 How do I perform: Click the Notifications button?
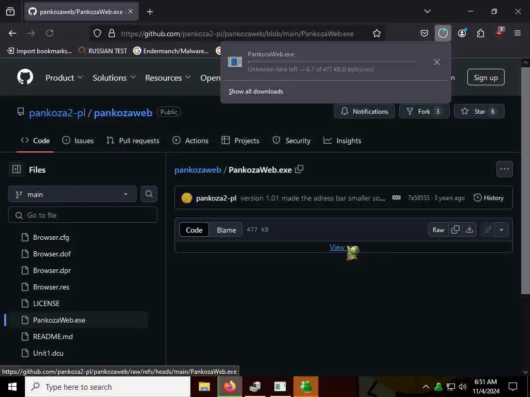click(364, 112)
